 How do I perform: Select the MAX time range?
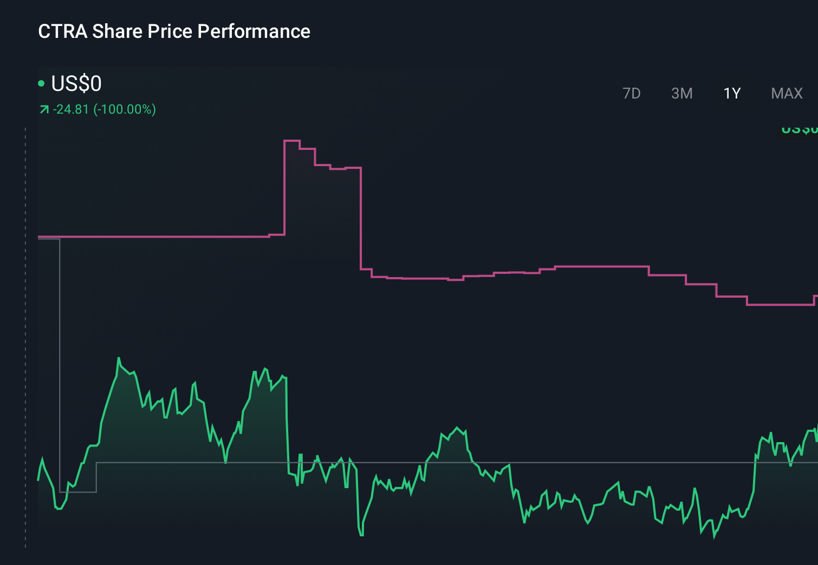tap(786, 93)
